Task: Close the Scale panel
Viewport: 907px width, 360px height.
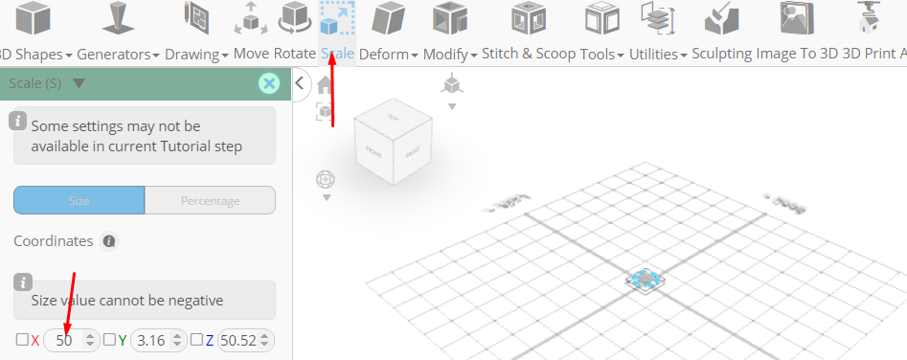Action: 268,84
